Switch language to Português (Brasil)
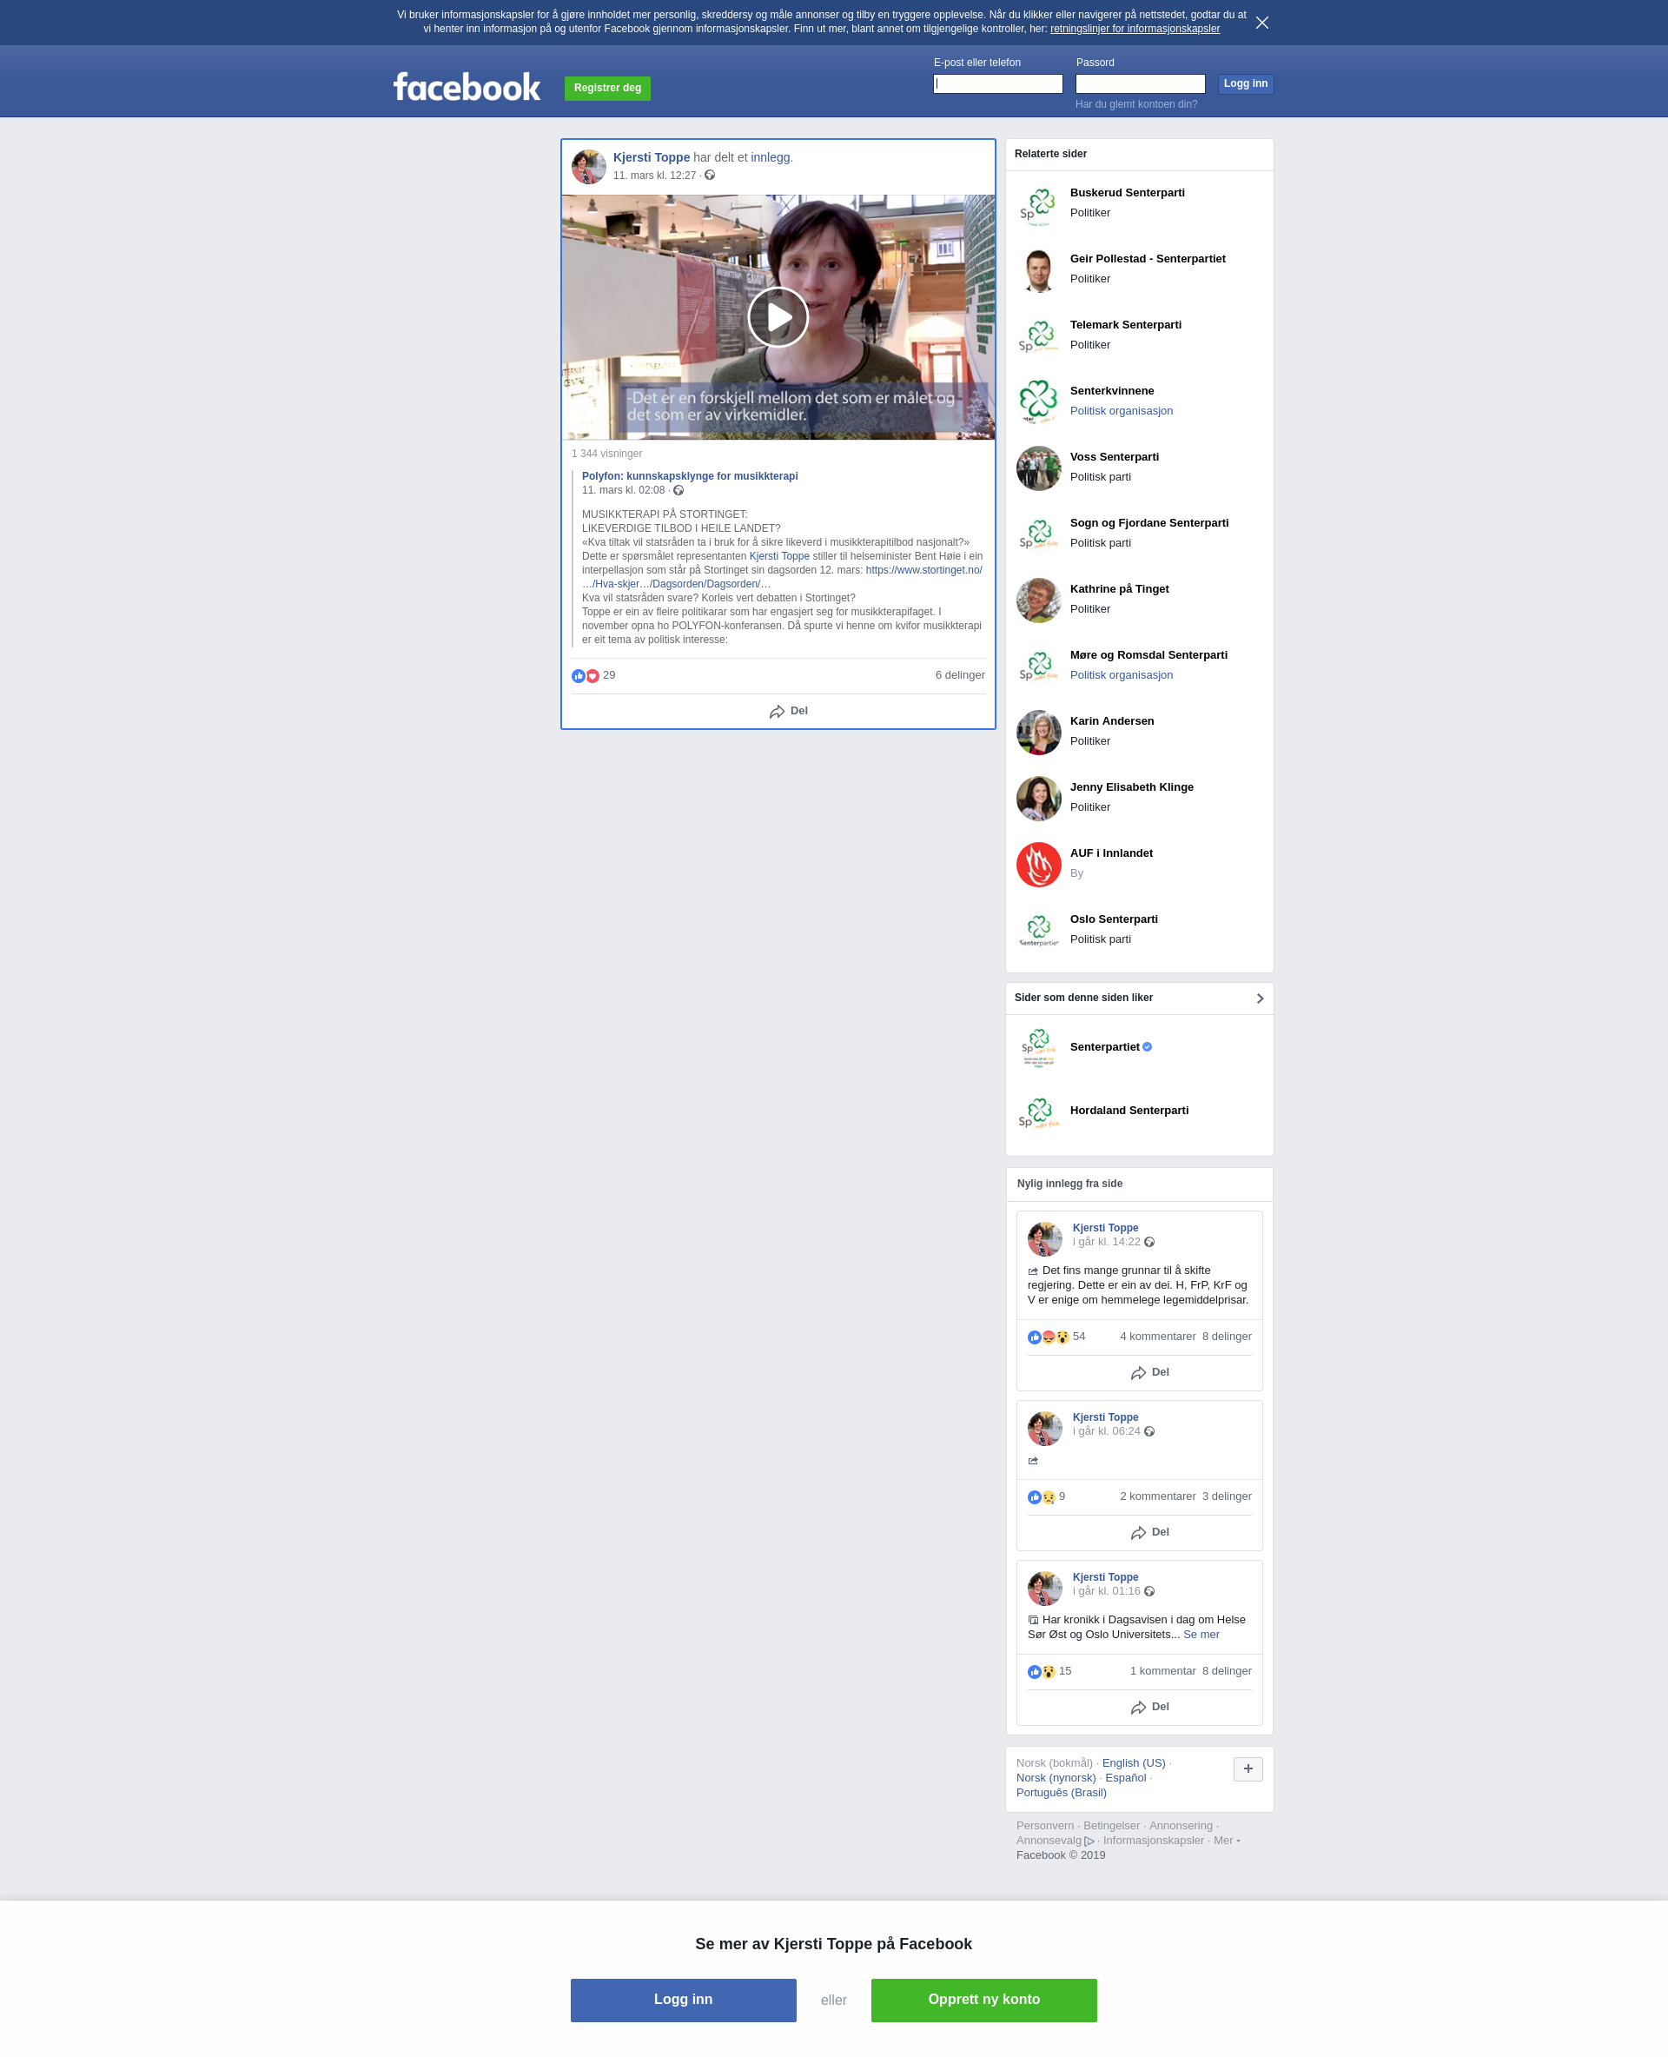The height and width of the screenshot is (2057, 1668). 1062,1793
